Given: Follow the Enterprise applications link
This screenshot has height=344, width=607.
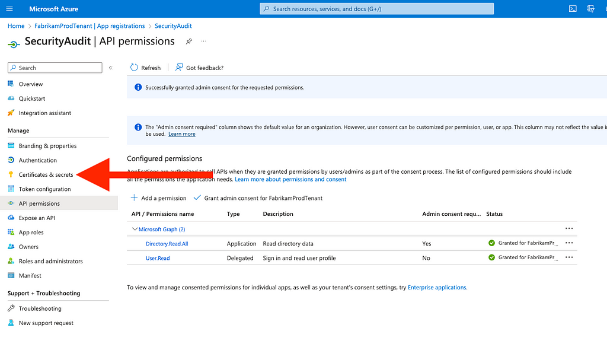Looking at the screenshot, I should click(x=437, y=288).
